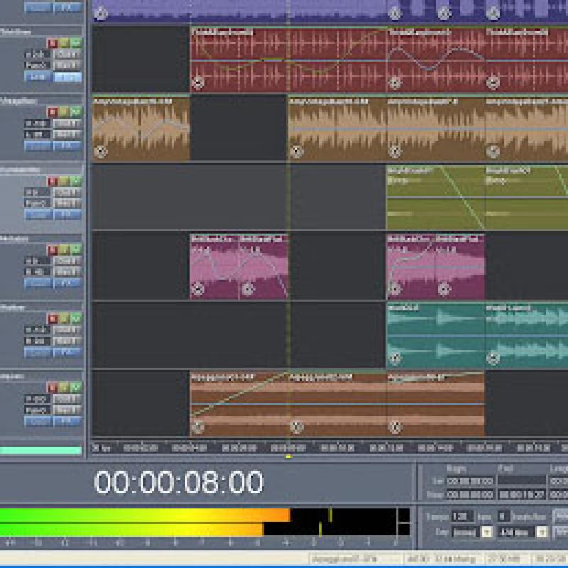
Task: Toggle the yellow solo button on the brown-clip track
Action: (64, 388)
